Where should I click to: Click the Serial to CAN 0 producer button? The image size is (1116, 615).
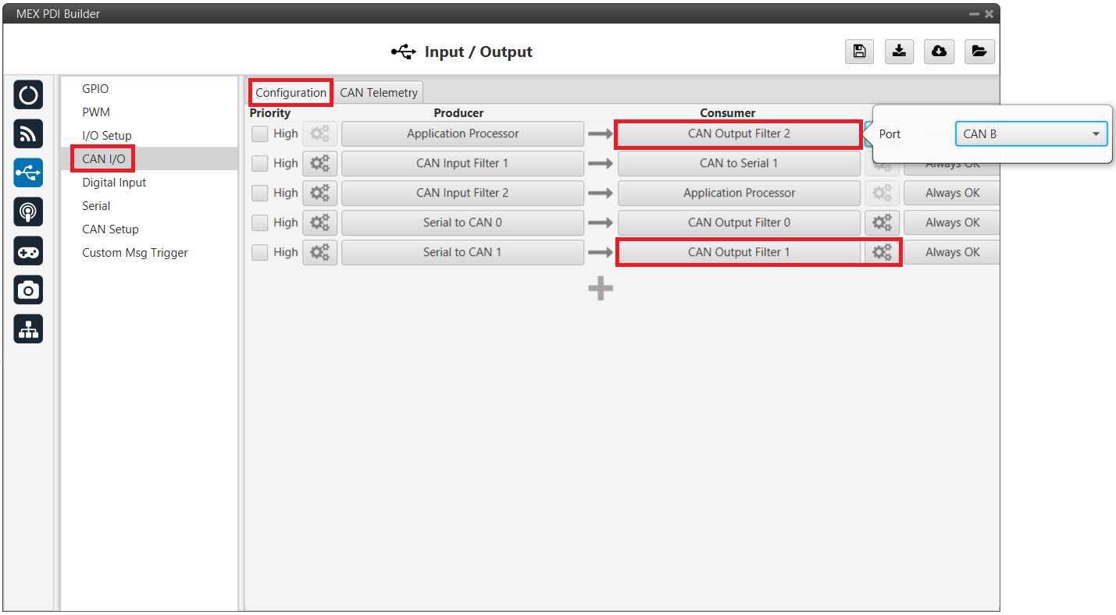pyautogui.click(x=462, y=222)
